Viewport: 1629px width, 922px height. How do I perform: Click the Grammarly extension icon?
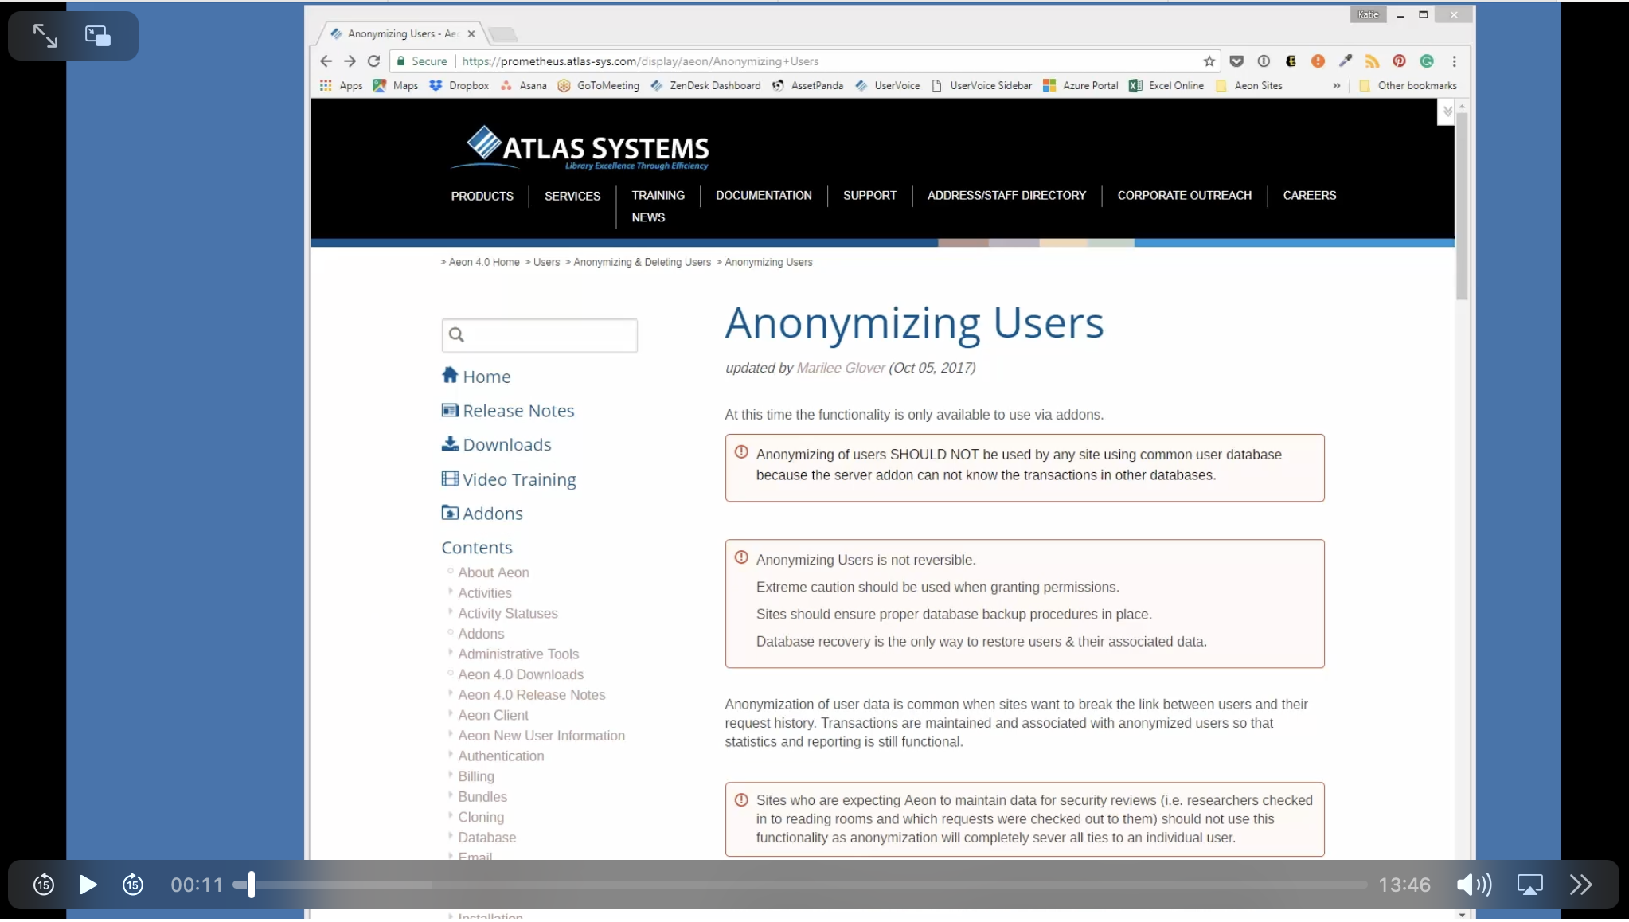tap(1426, 61)
